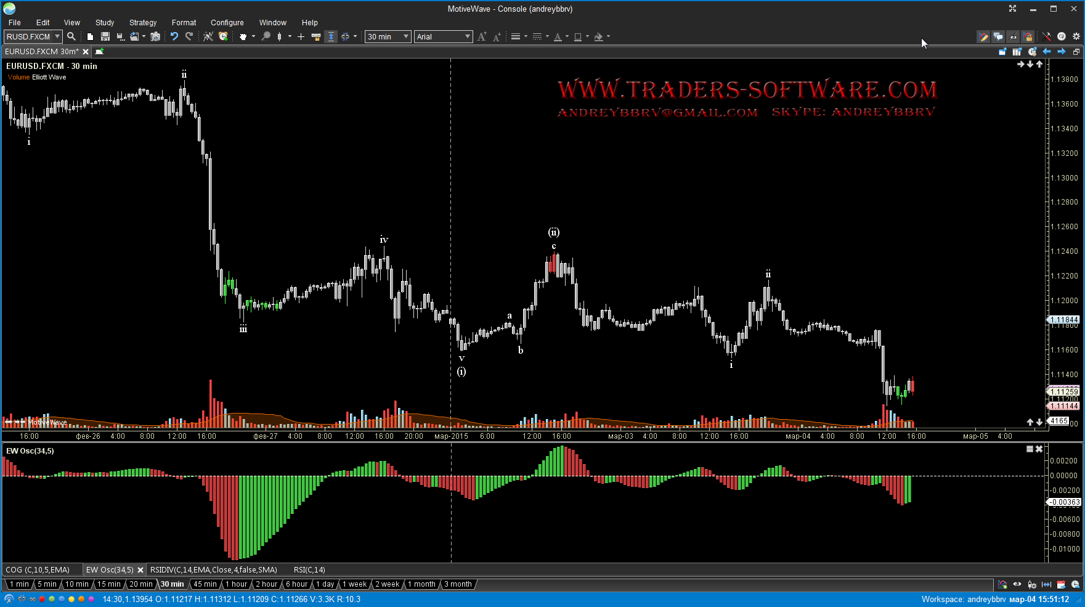
Task: Open the Strategy menu
Action: tap(143, 23)
